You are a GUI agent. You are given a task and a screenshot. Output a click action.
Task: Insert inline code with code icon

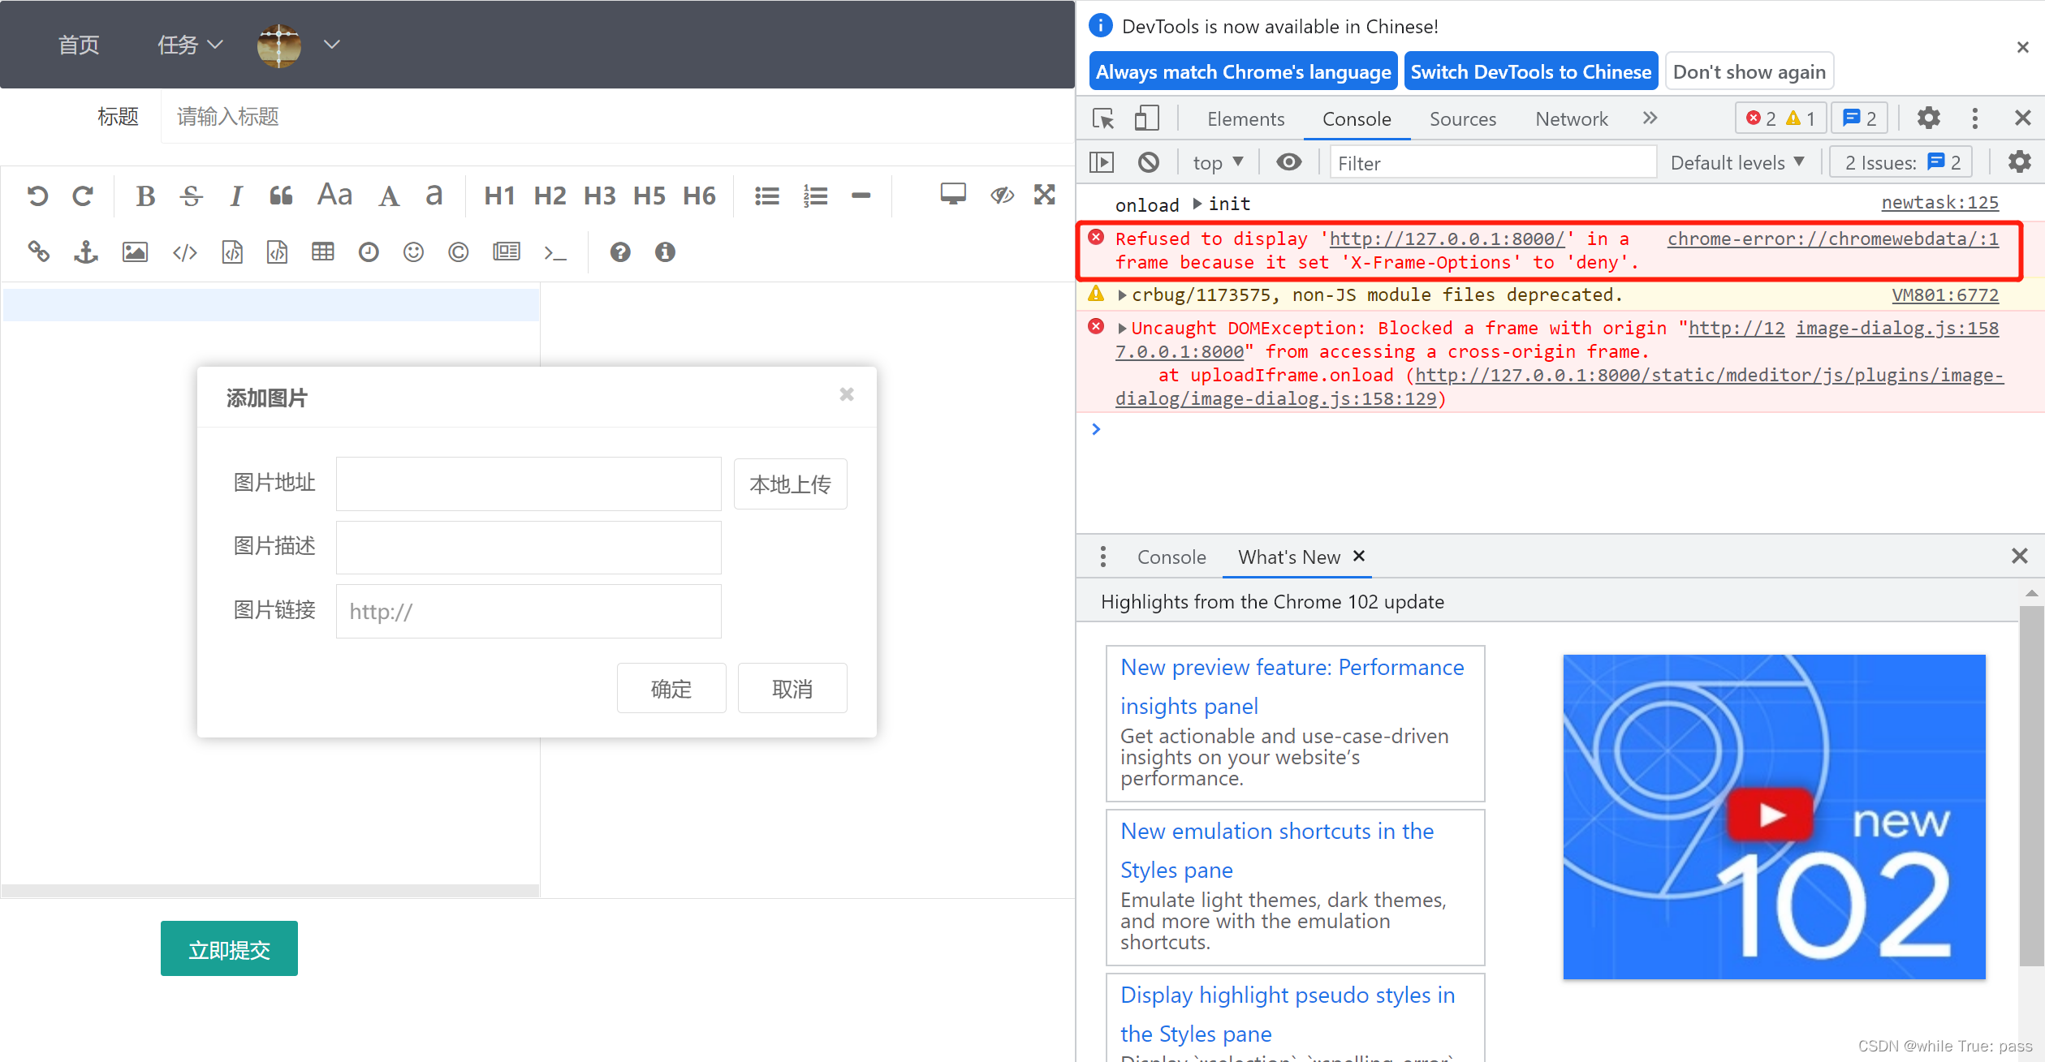click(x=185, y=253)
